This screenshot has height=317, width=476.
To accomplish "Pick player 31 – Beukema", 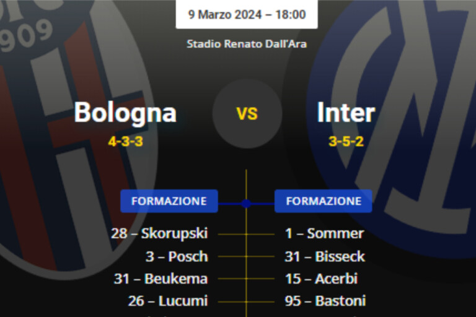I will 161,279.
